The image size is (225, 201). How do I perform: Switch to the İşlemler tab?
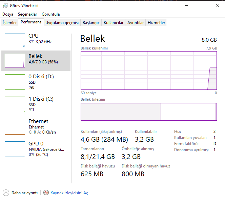10,23
